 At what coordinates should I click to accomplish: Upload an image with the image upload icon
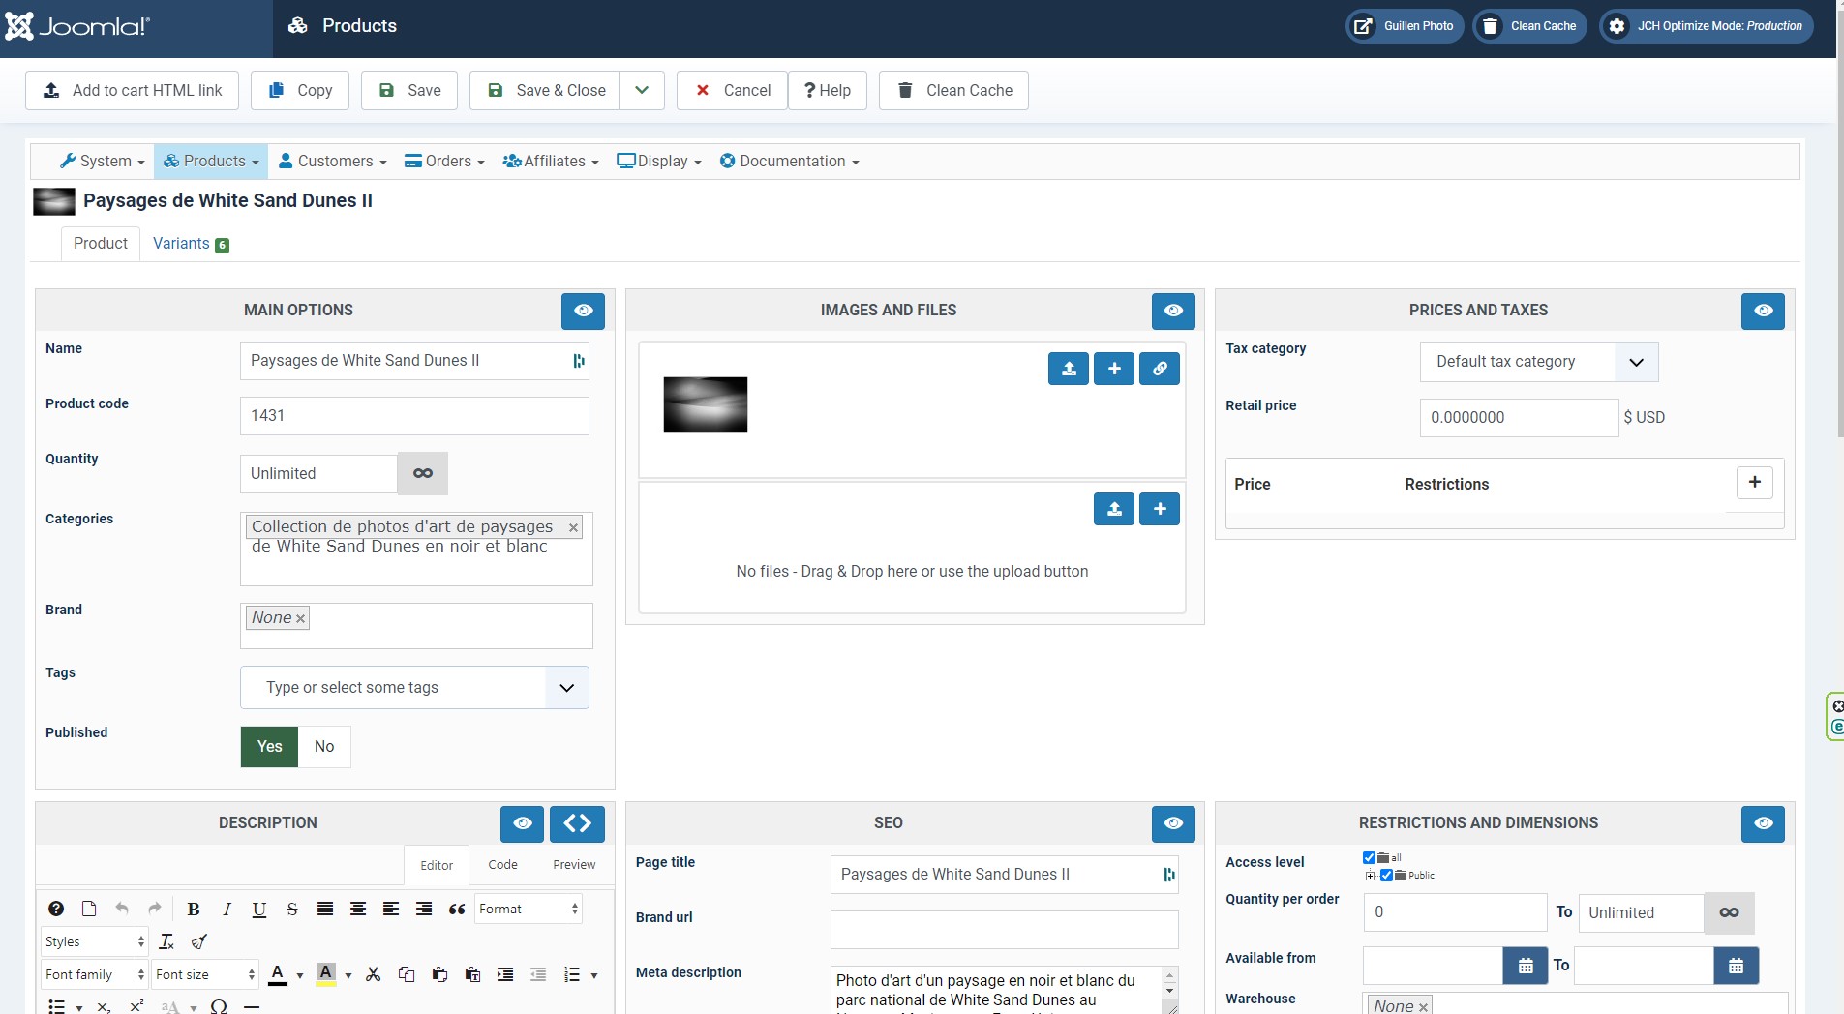(x=1069, y=369)
